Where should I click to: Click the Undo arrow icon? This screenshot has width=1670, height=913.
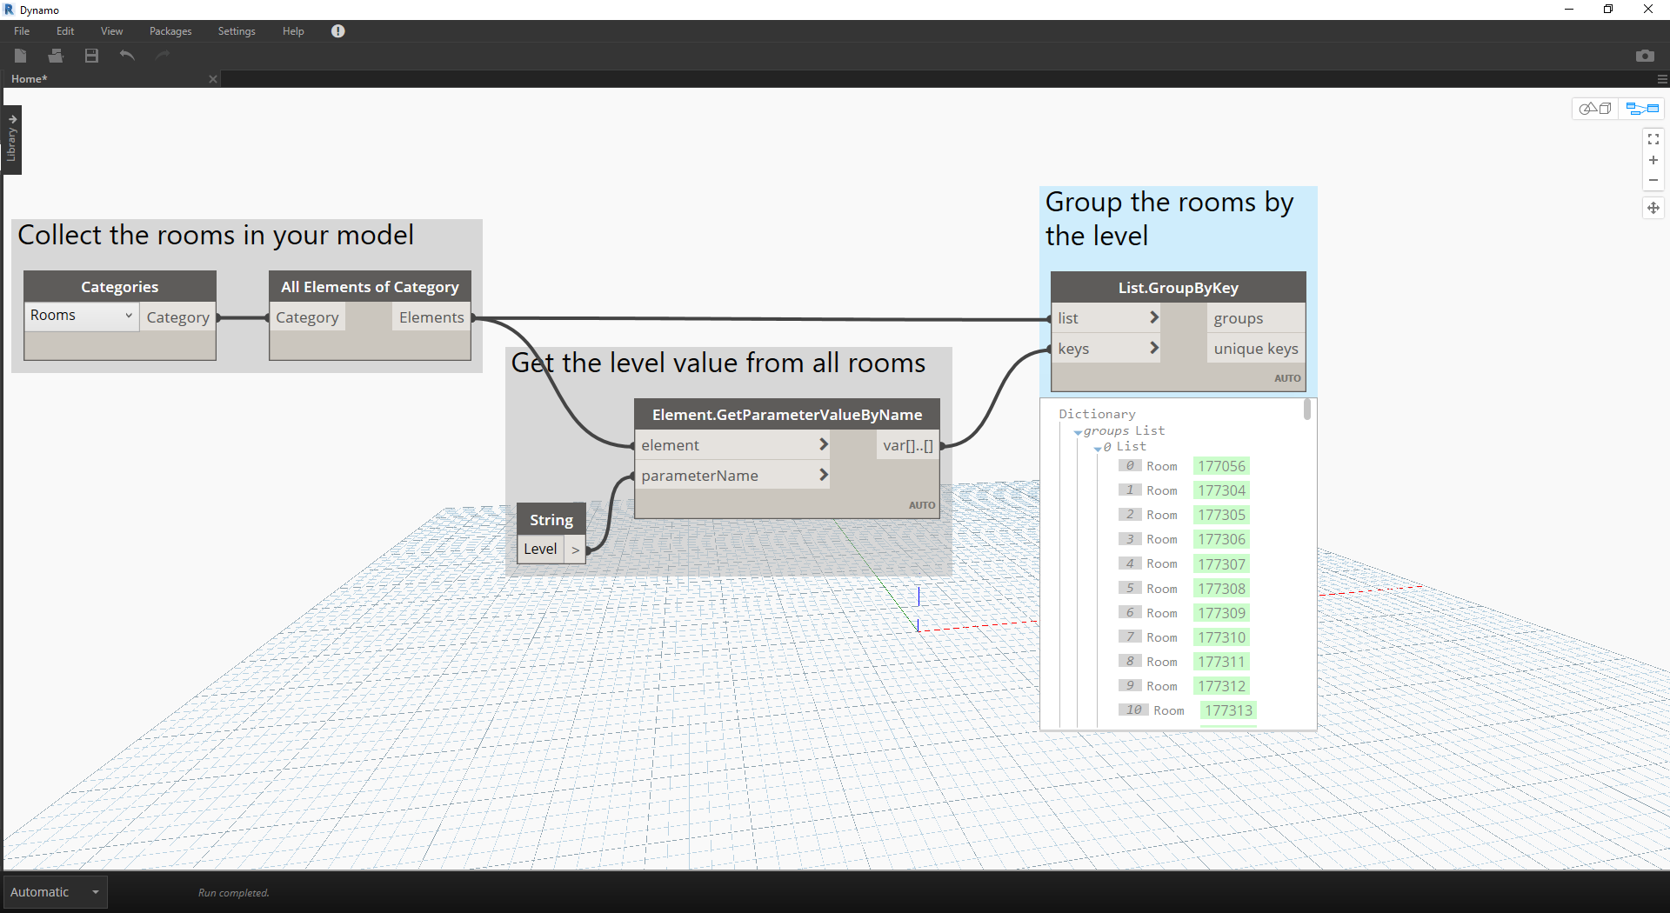[x=127, y=56]
